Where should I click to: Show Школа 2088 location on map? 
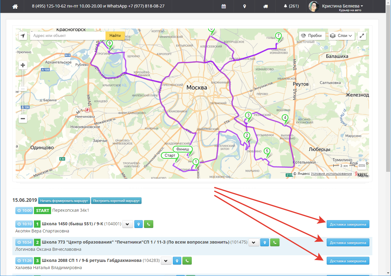pyautogui.click(x=177, y=261)
